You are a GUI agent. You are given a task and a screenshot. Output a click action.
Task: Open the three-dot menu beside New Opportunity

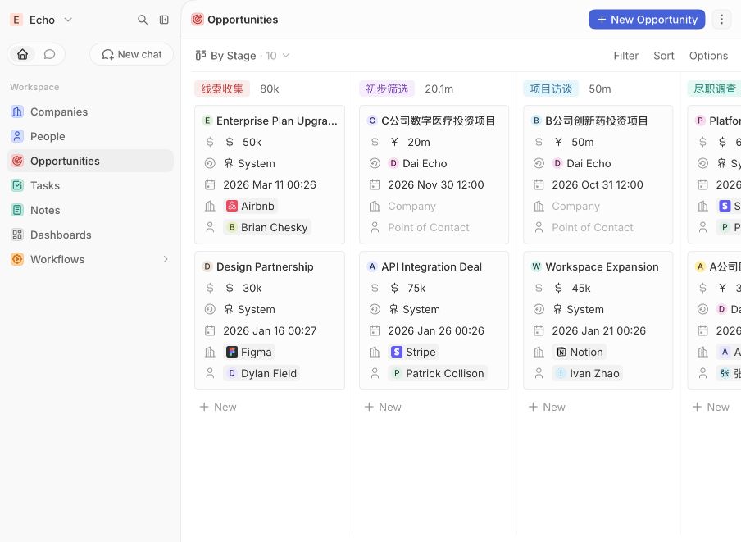coord(721,20)
